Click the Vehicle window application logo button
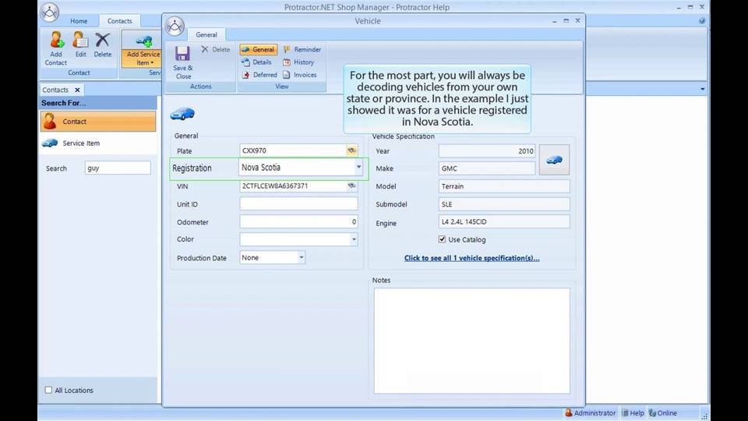Screen dimensions: 748x421 (175, 27)
